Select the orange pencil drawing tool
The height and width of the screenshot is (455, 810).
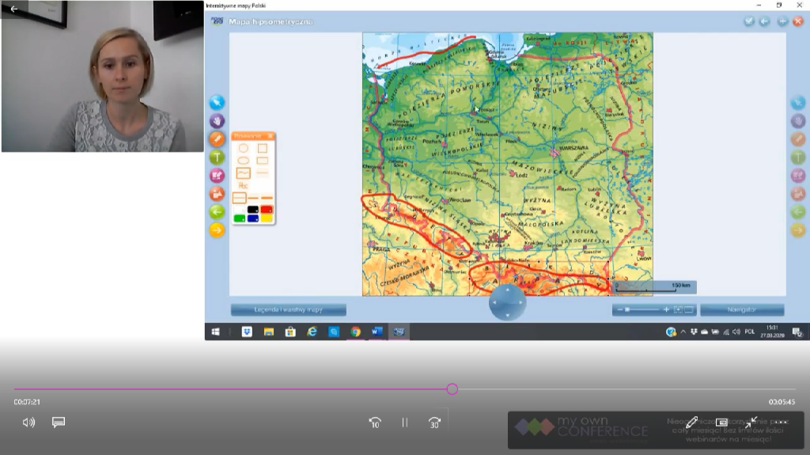(217, 138)
